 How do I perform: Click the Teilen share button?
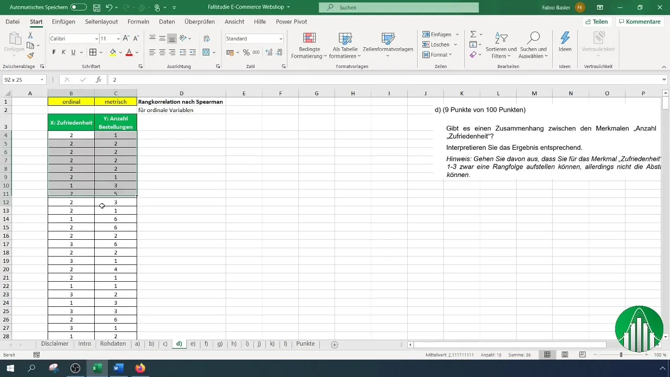(x=596, y=21)
